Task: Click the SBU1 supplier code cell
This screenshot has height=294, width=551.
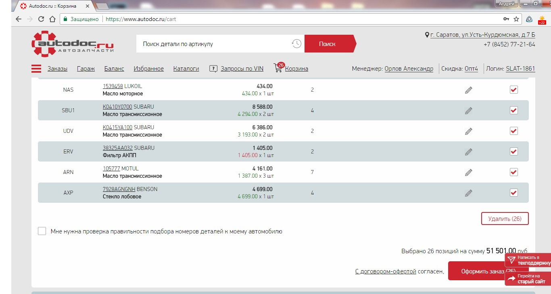Action: (68, 110)
